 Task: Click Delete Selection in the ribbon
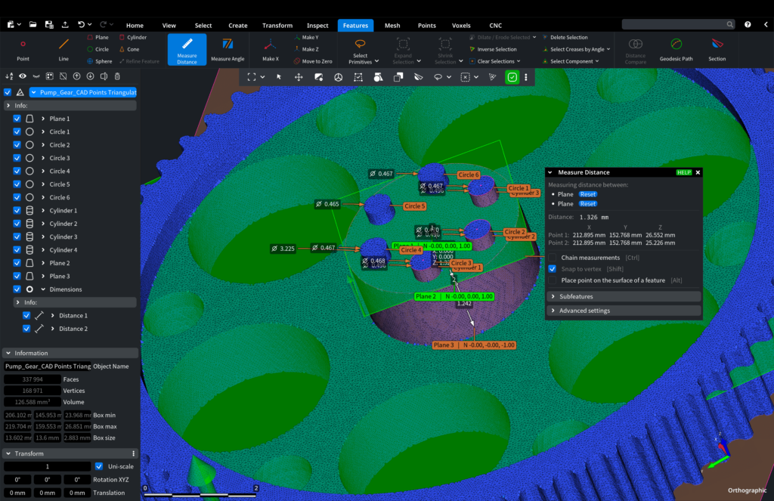tap(568, 37)
